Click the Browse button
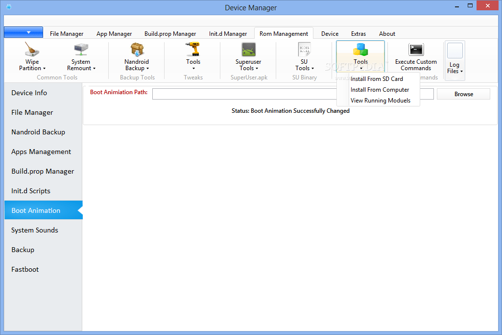This screenshot has width=502, height=335. coord(463,94)
